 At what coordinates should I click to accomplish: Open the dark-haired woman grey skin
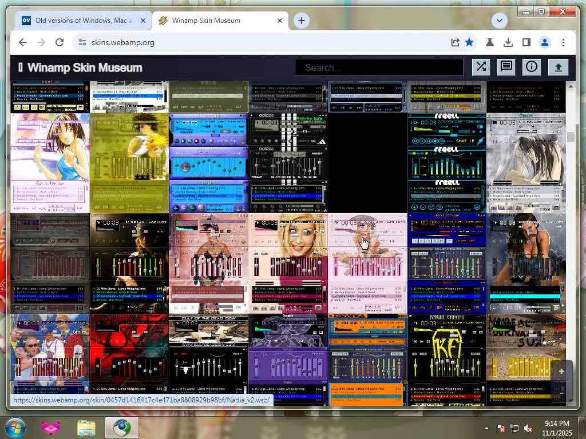[526, 263]
